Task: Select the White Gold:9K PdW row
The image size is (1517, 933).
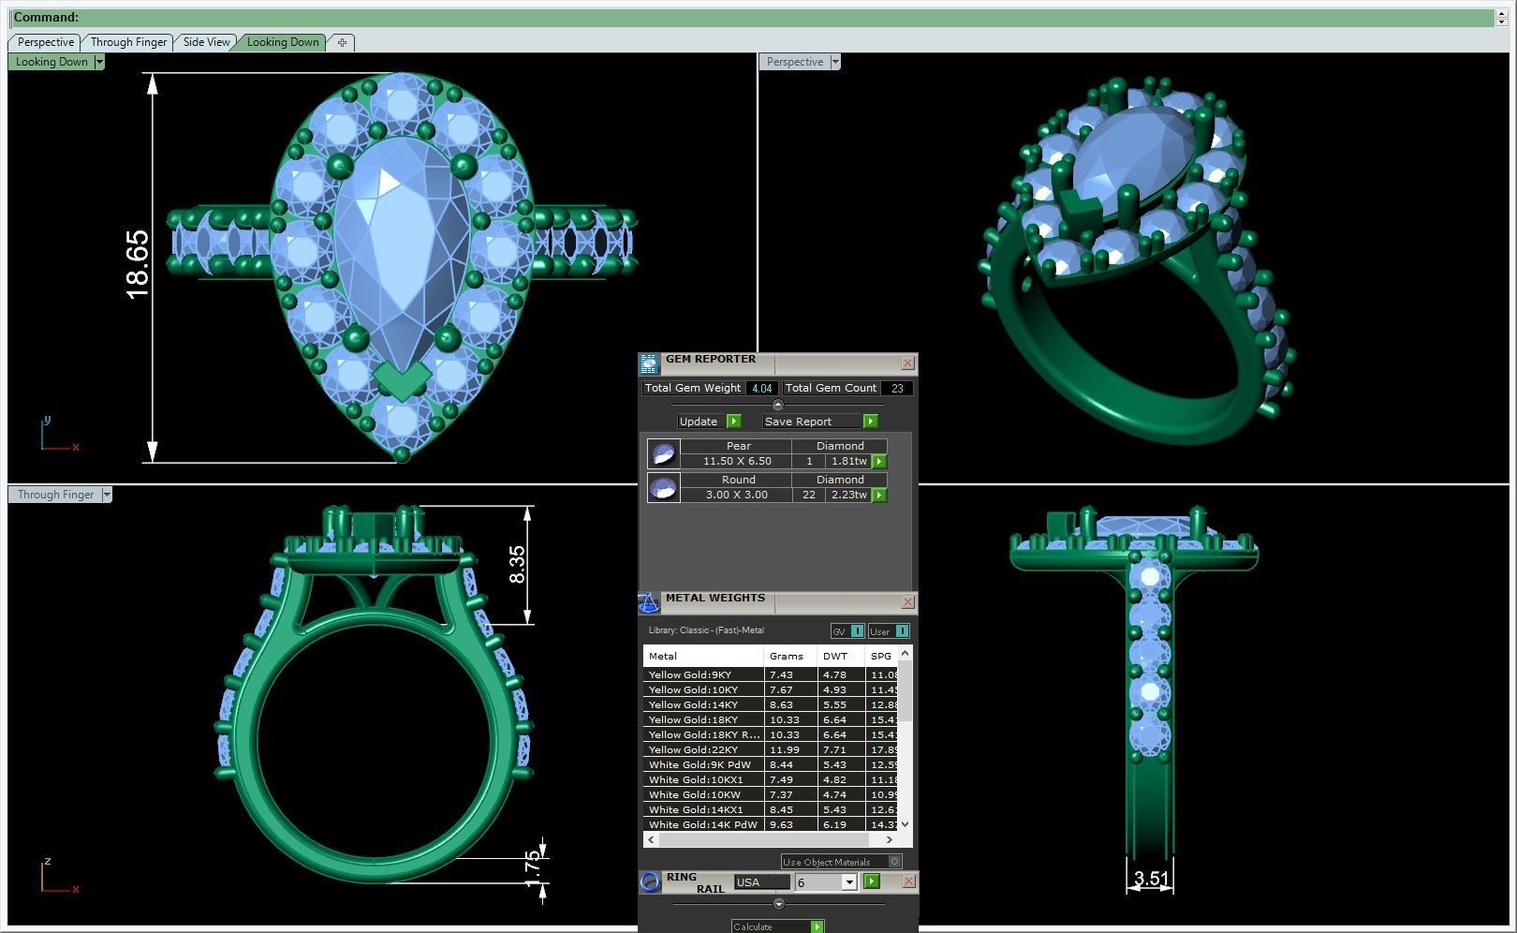Action: click(x=771, y=764)
